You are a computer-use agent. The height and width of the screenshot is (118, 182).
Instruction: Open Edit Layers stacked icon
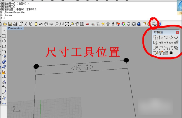point(118,24)
